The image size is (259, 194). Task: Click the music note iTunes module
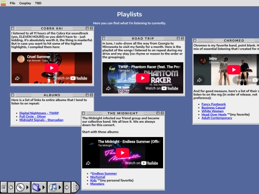[x=53, y=187]
